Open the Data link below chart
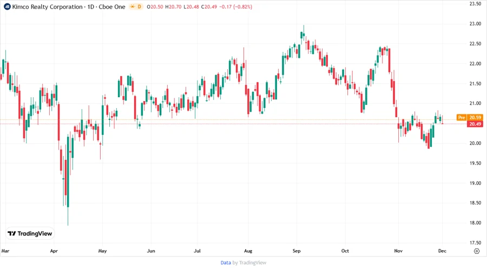This screenshot has width=487, height=269. (226, 263)
